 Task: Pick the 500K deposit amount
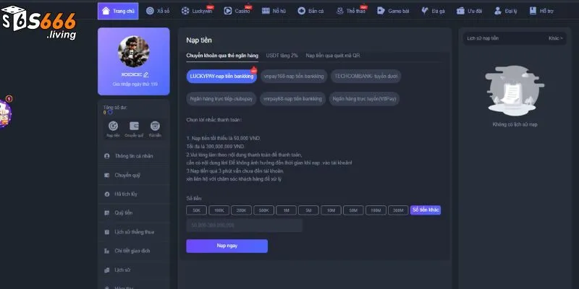[x=263, y=210]
